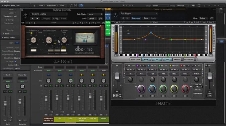Open the Side Chain None dropdown

(95, 14)
